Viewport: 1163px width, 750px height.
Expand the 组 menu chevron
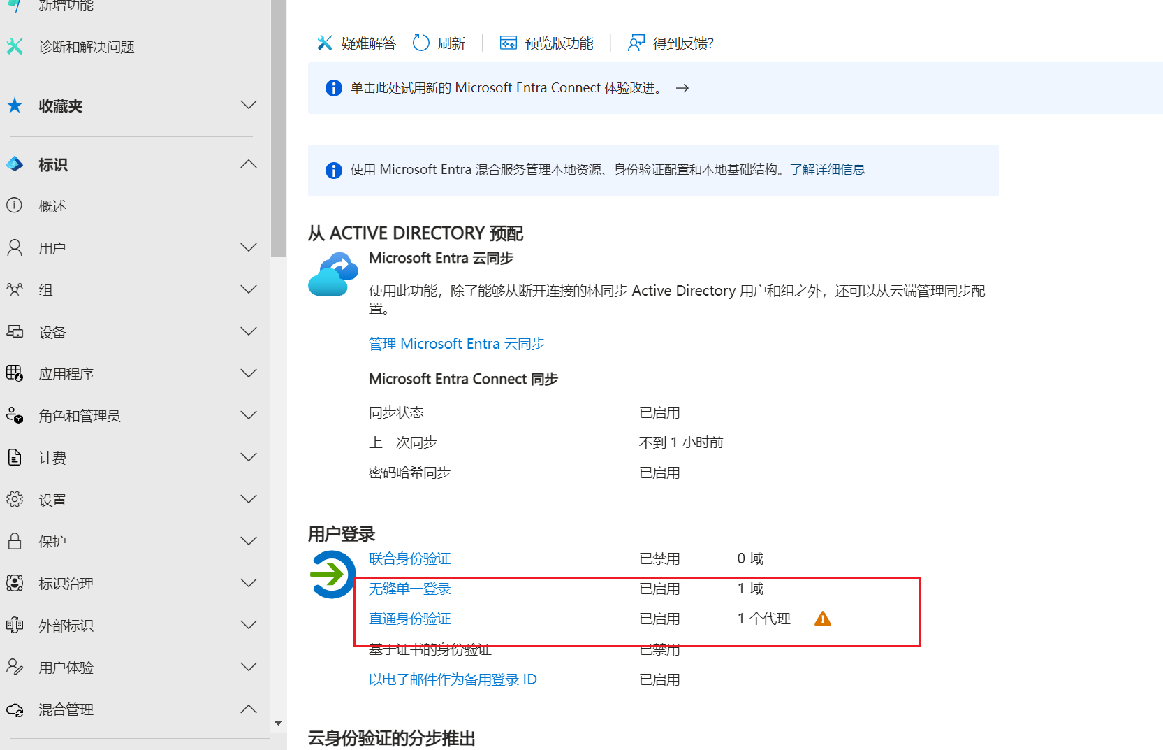pos(249,289)
